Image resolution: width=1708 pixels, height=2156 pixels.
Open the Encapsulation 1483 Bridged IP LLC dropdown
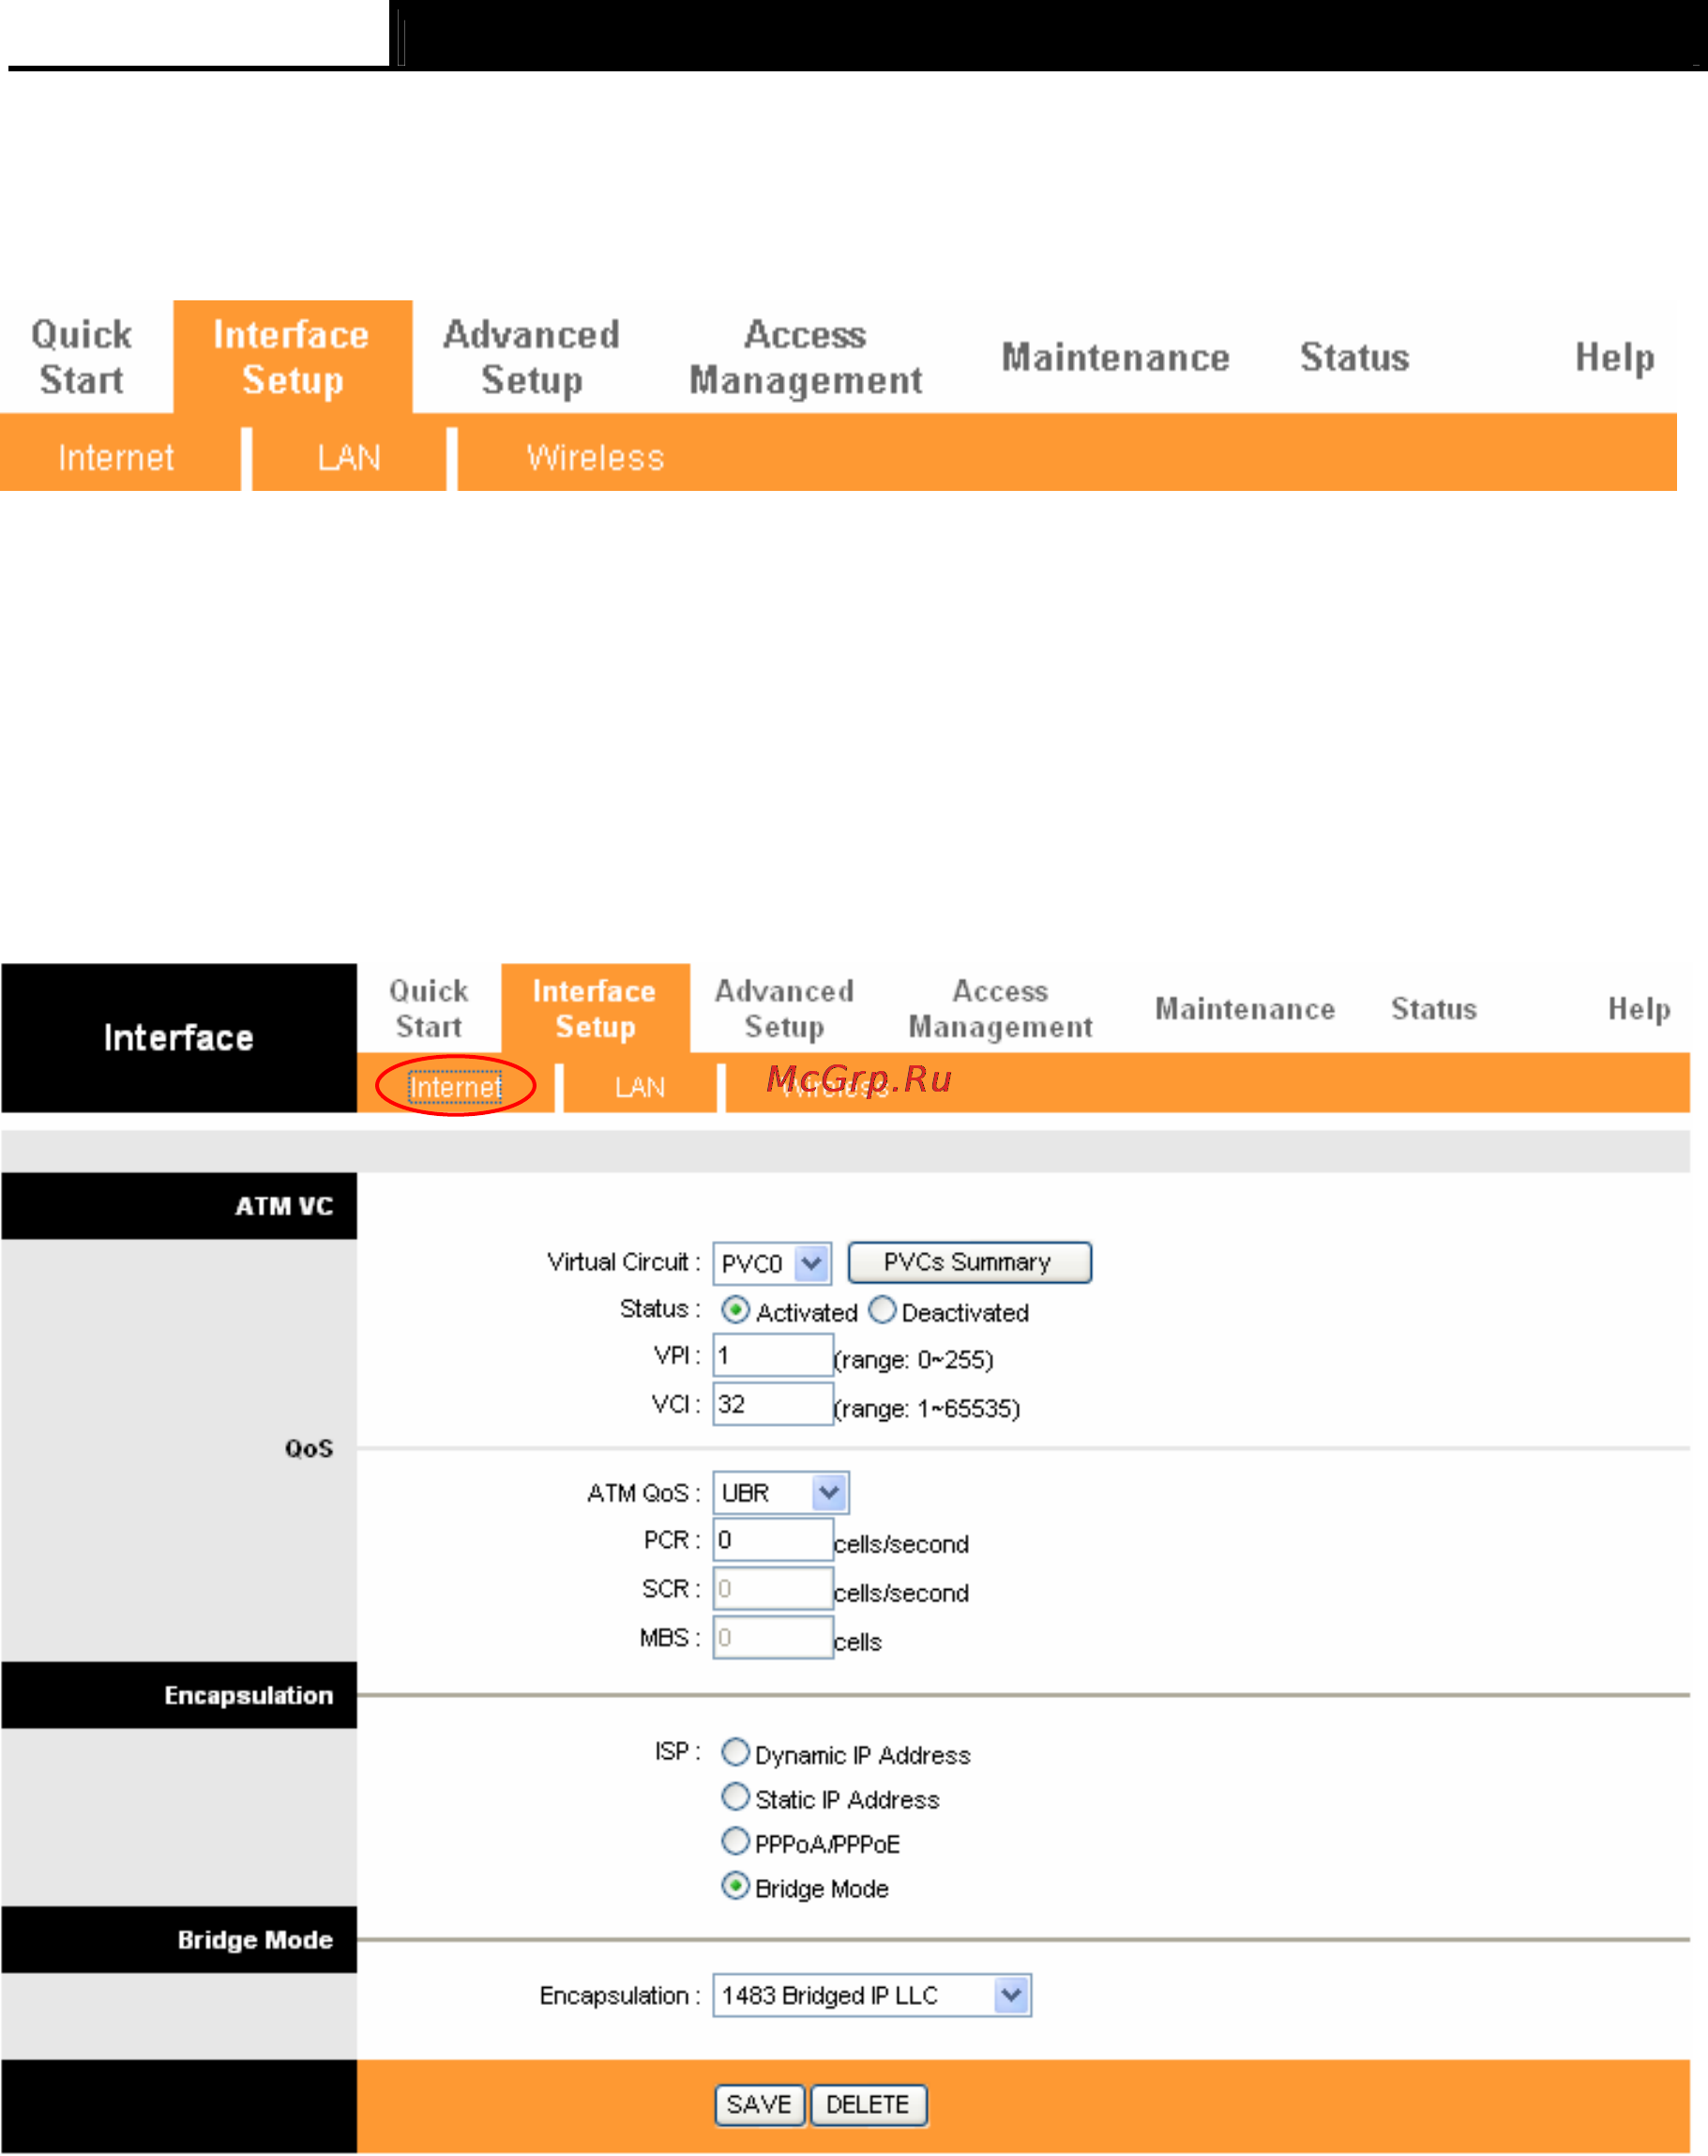[871, 1995]
